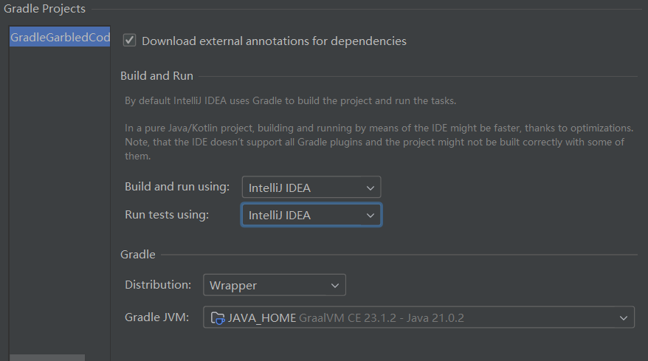Image resolution: width=648 pixels, height=361 pixels.
Task: Click the 'Distribution:' label
Action: (x=159, y=285)
